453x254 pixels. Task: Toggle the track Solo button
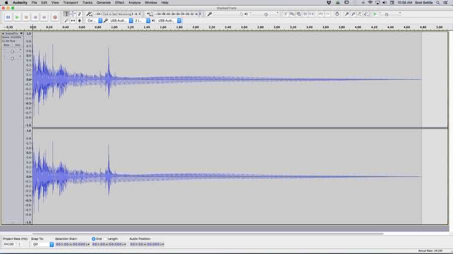[x=18, y=45]
